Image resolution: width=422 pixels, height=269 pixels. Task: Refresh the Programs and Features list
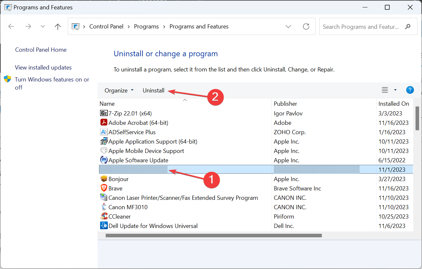[x=306, y=27]
